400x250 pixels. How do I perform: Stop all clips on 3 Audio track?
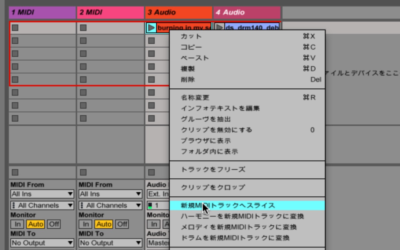[x=152, y=172]
